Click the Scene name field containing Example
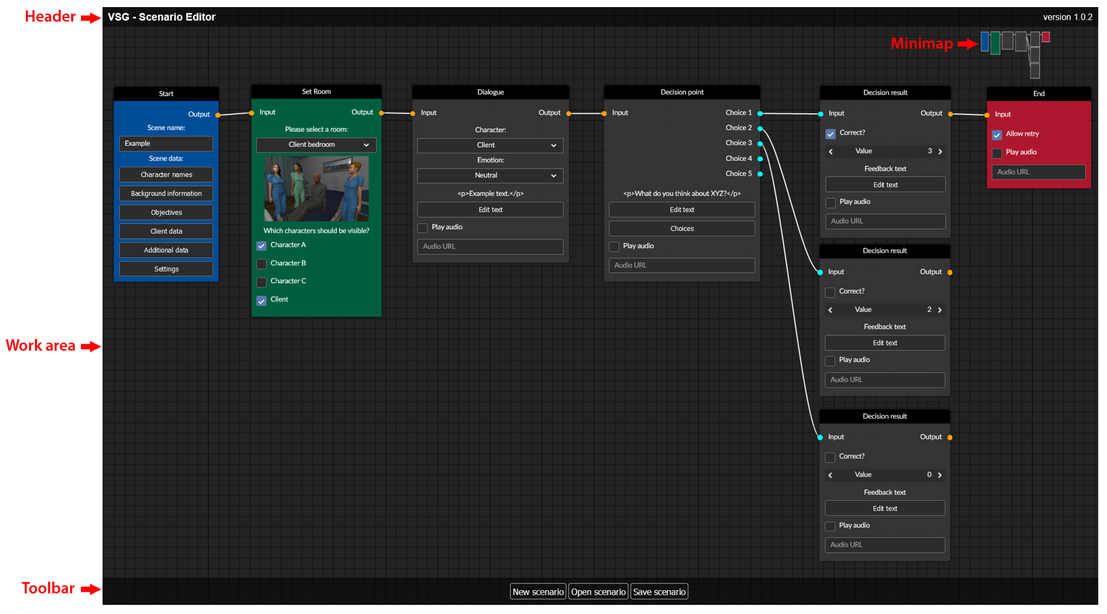Screen dimensions: 1107x614 click(x=166, y=143)
